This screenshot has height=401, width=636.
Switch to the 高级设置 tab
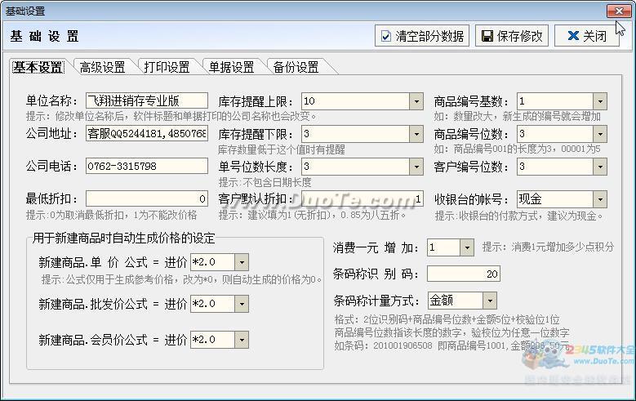point(102,67)
